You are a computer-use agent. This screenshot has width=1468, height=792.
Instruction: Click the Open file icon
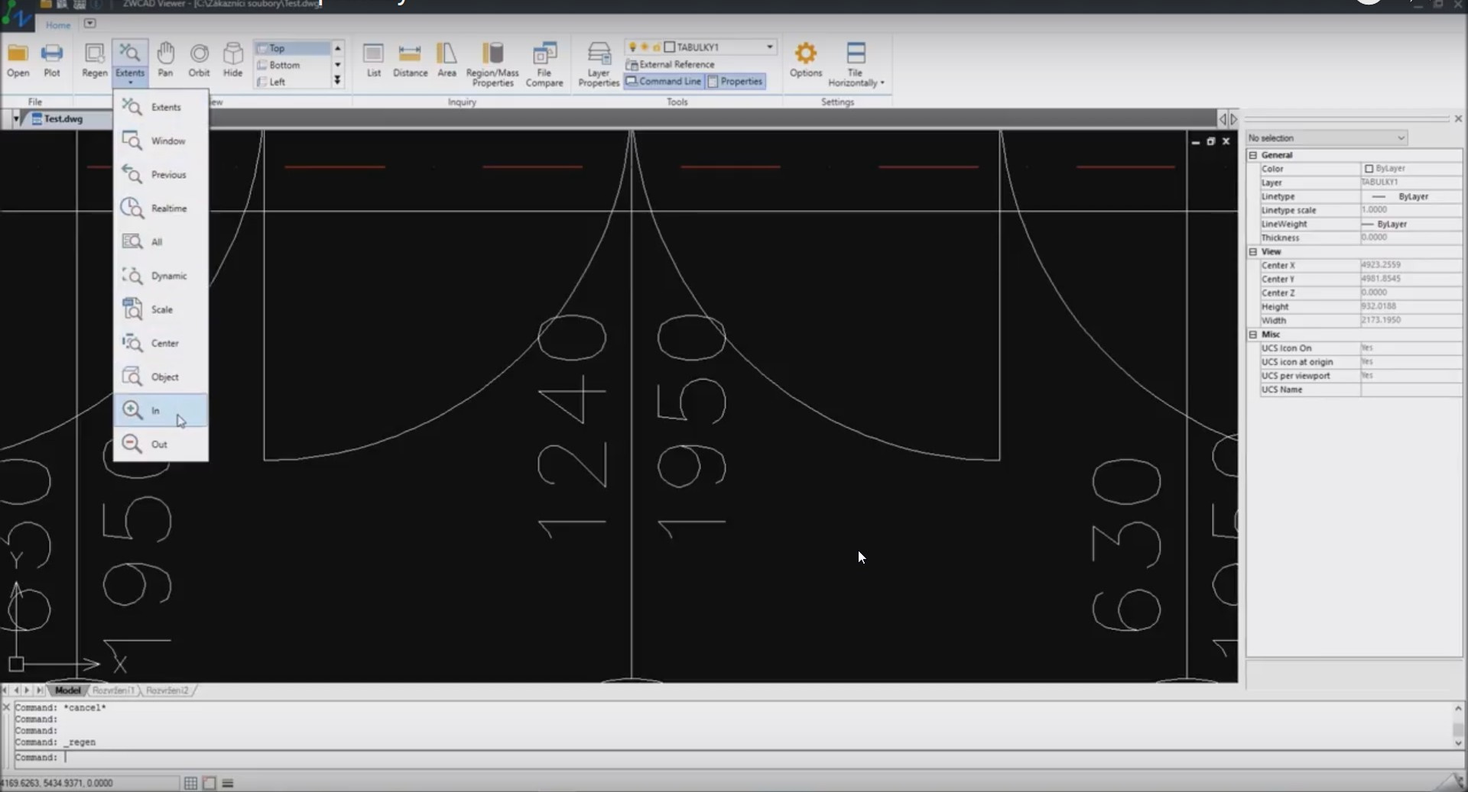click(x=18, y=60)
